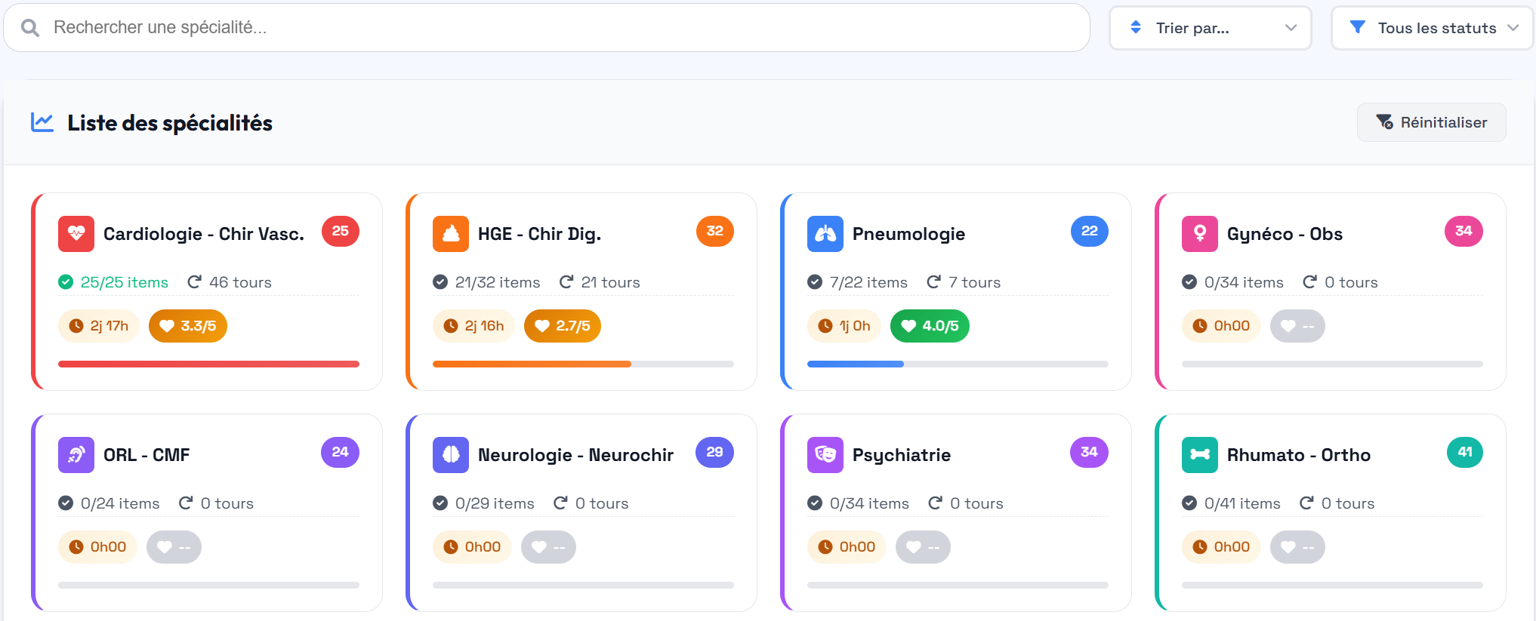Click the Psychiatrie masks icon
Viewport: 1536px width, 621px height.
coord(825,455)
